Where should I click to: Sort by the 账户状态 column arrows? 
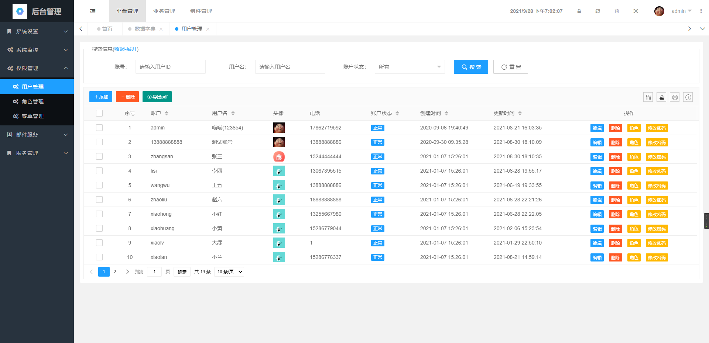397,113
